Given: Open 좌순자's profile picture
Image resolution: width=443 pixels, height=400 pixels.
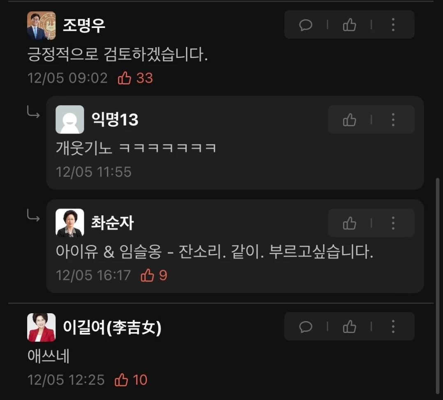Looking at the screenshot, I should [70, 223].
